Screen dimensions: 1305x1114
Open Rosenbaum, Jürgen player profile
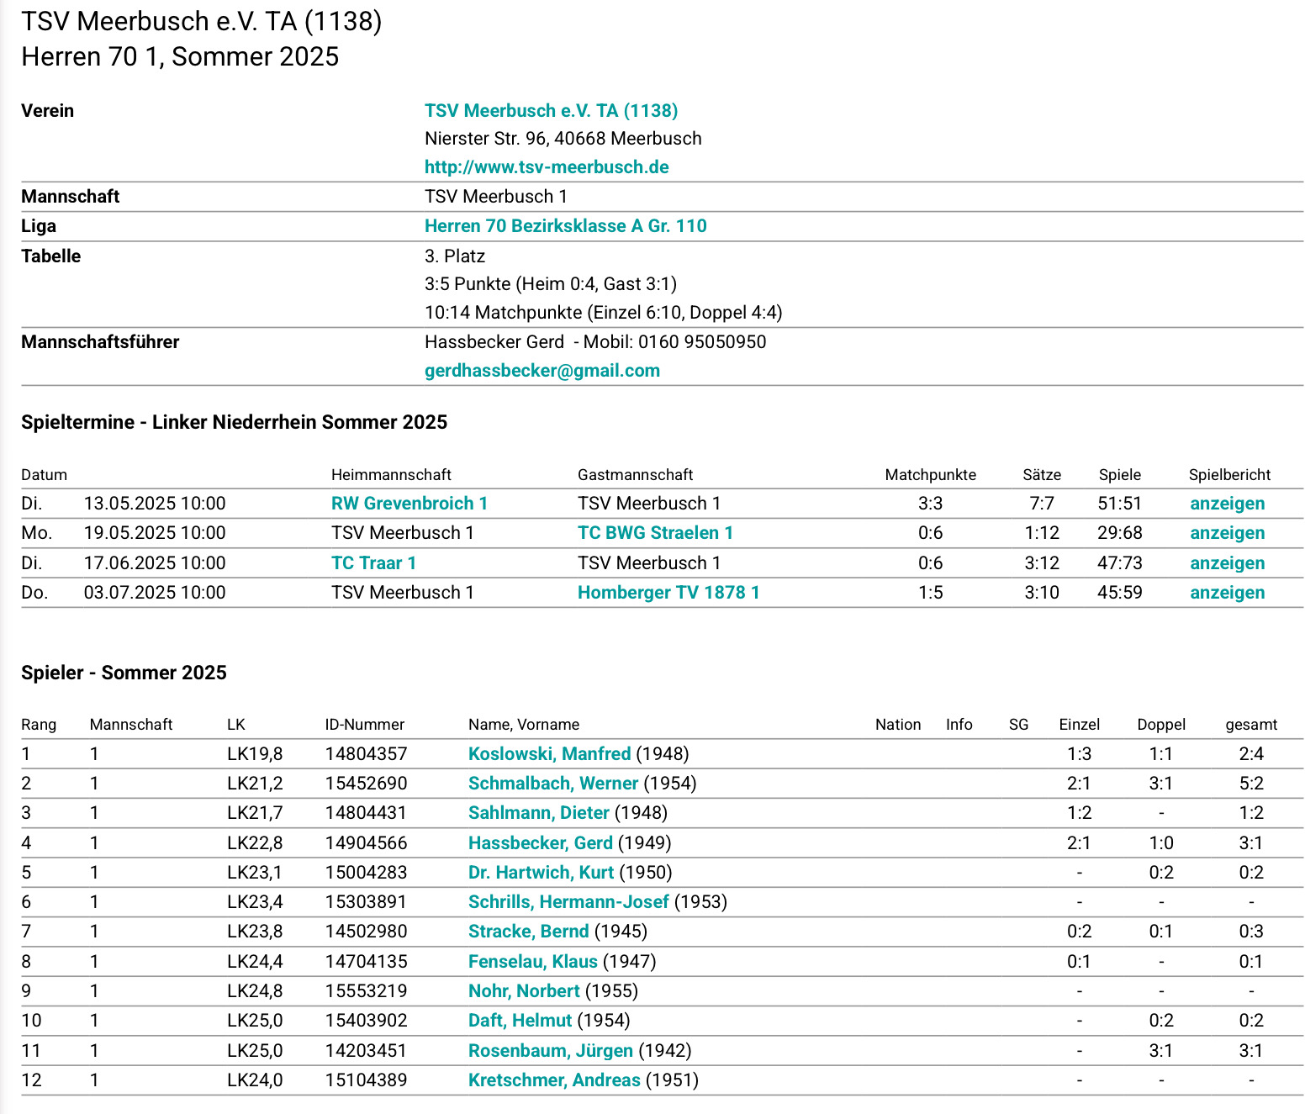tap(550, 1051)
